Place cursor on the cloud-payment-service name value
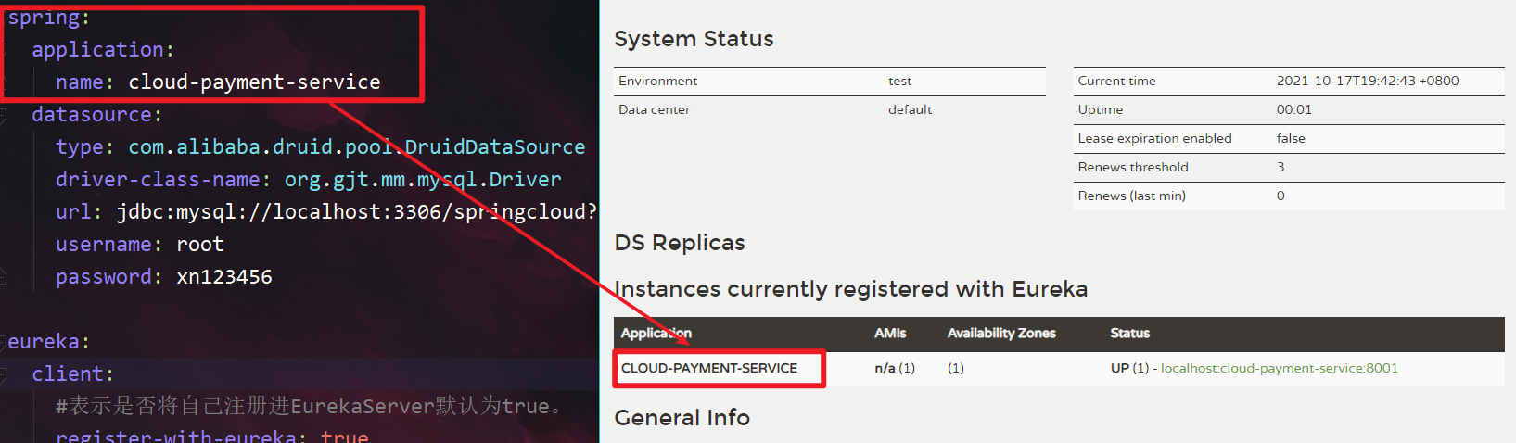The width and height of the screenshot is (1516, 443). point(254,82)
